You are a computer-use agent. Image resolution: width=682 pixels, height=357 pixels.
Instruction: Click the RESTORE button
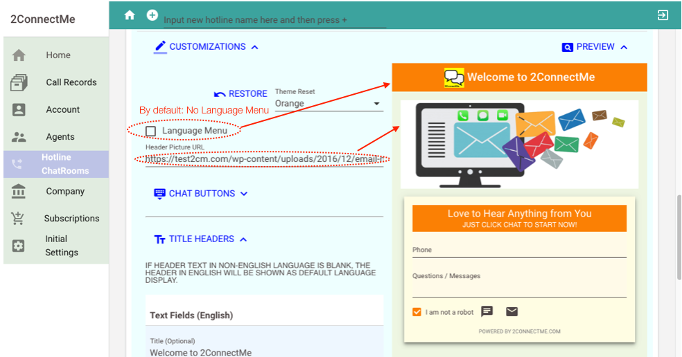[241, 94]
